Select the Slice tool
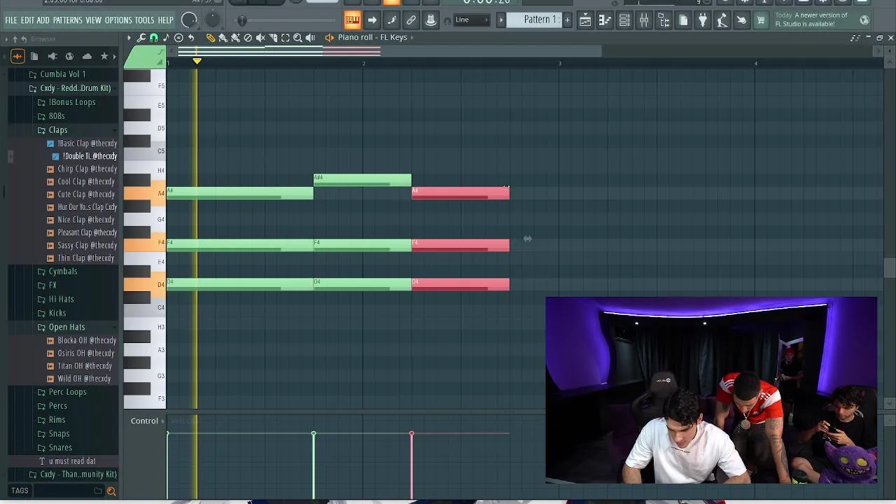The image size is (896, 504). pos(273,38)
